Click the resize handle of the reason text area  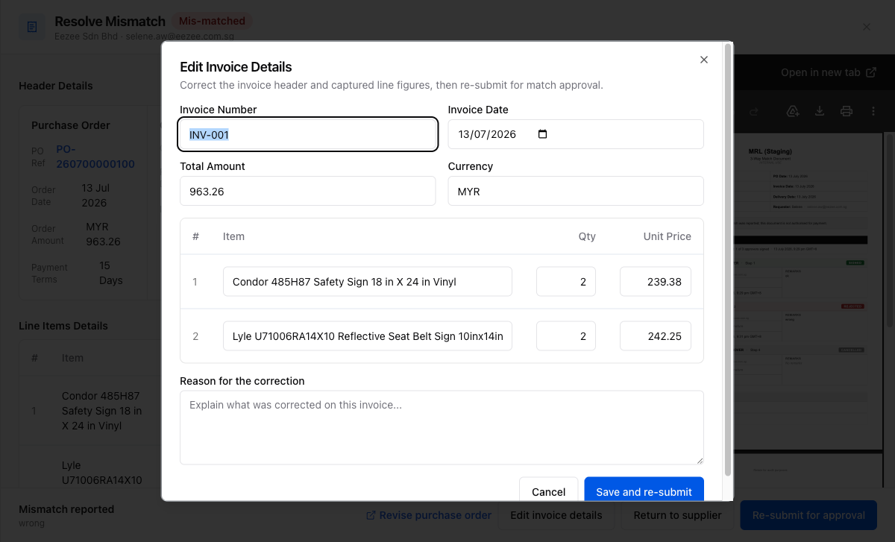699,460
